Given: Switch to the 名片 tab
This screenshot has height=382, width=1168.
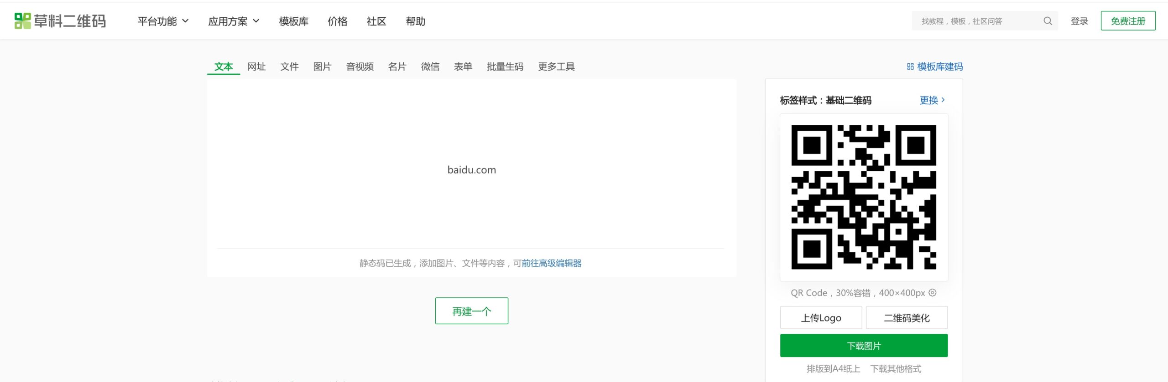Looking at the screenshot, I should (x=397, y=66).
